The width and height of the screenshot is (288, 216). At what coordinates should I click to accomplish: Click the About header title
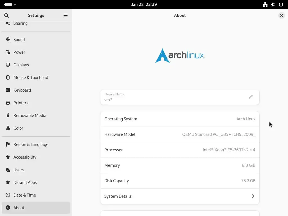(x=180, y=15)
